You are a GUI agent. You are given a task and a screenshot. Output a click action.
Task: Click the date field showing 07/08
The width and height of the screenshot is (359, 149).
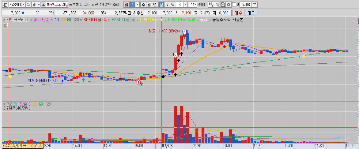245,4
